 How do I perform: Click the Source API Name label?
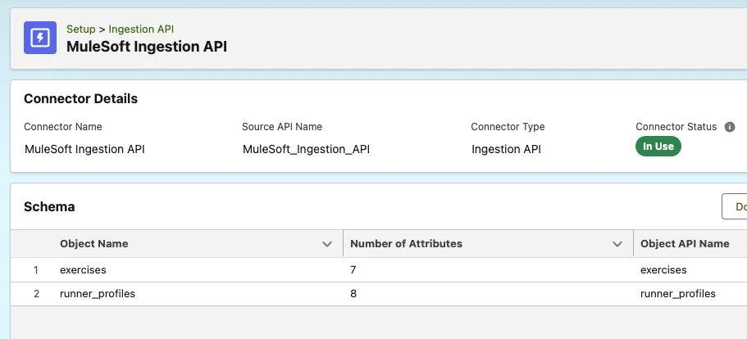pos(282,127)
